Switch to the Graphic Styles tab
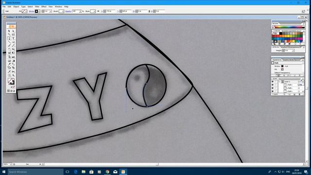 click(x=289, y=60)
